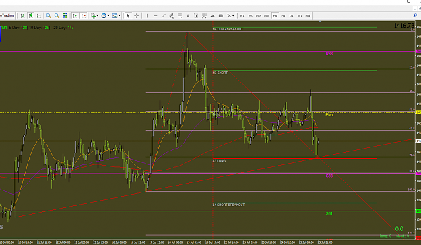Screen dimensions: 421x245
Task: Select the cursor pointer tool
Action: click(128, 16)
